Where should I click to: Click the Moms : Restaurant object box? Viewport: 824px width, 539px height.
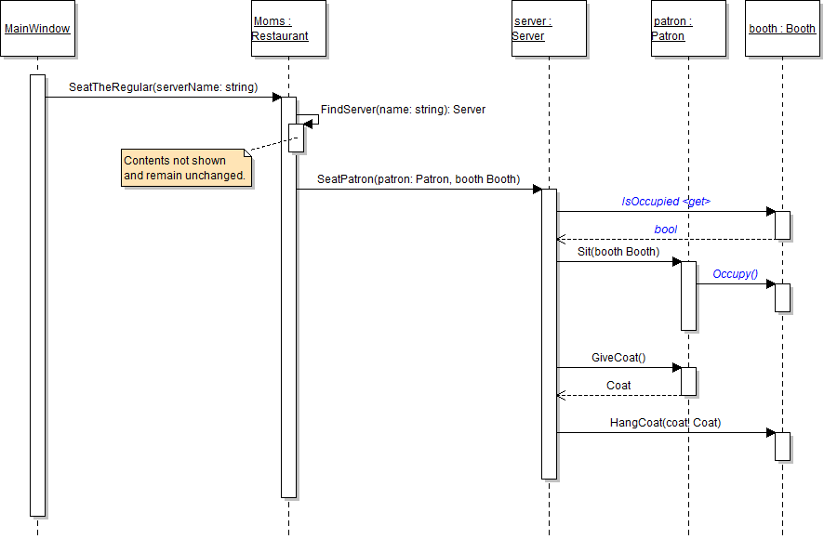[x=288, y=29]
